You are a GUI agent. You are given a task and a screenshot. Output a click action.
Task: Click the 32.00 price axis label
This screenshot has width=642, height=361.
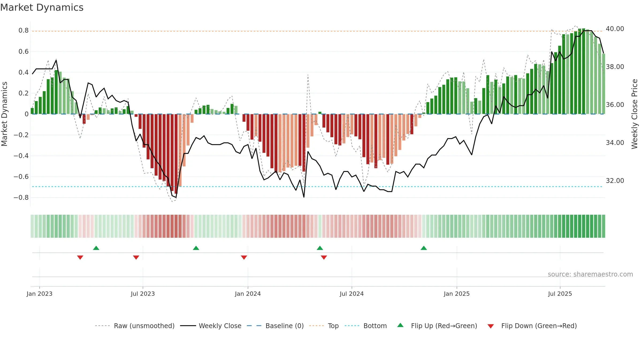click(x=615, y=180)
